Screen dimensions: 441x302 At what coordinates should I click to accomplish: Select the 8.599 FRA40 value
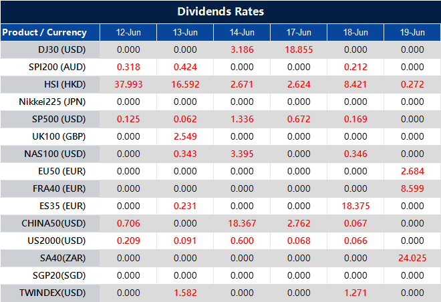point(412,188)
